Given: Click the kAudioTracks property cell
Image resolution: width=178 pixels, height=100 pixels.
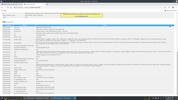Looking at the screenshot, I should [25, 43].
